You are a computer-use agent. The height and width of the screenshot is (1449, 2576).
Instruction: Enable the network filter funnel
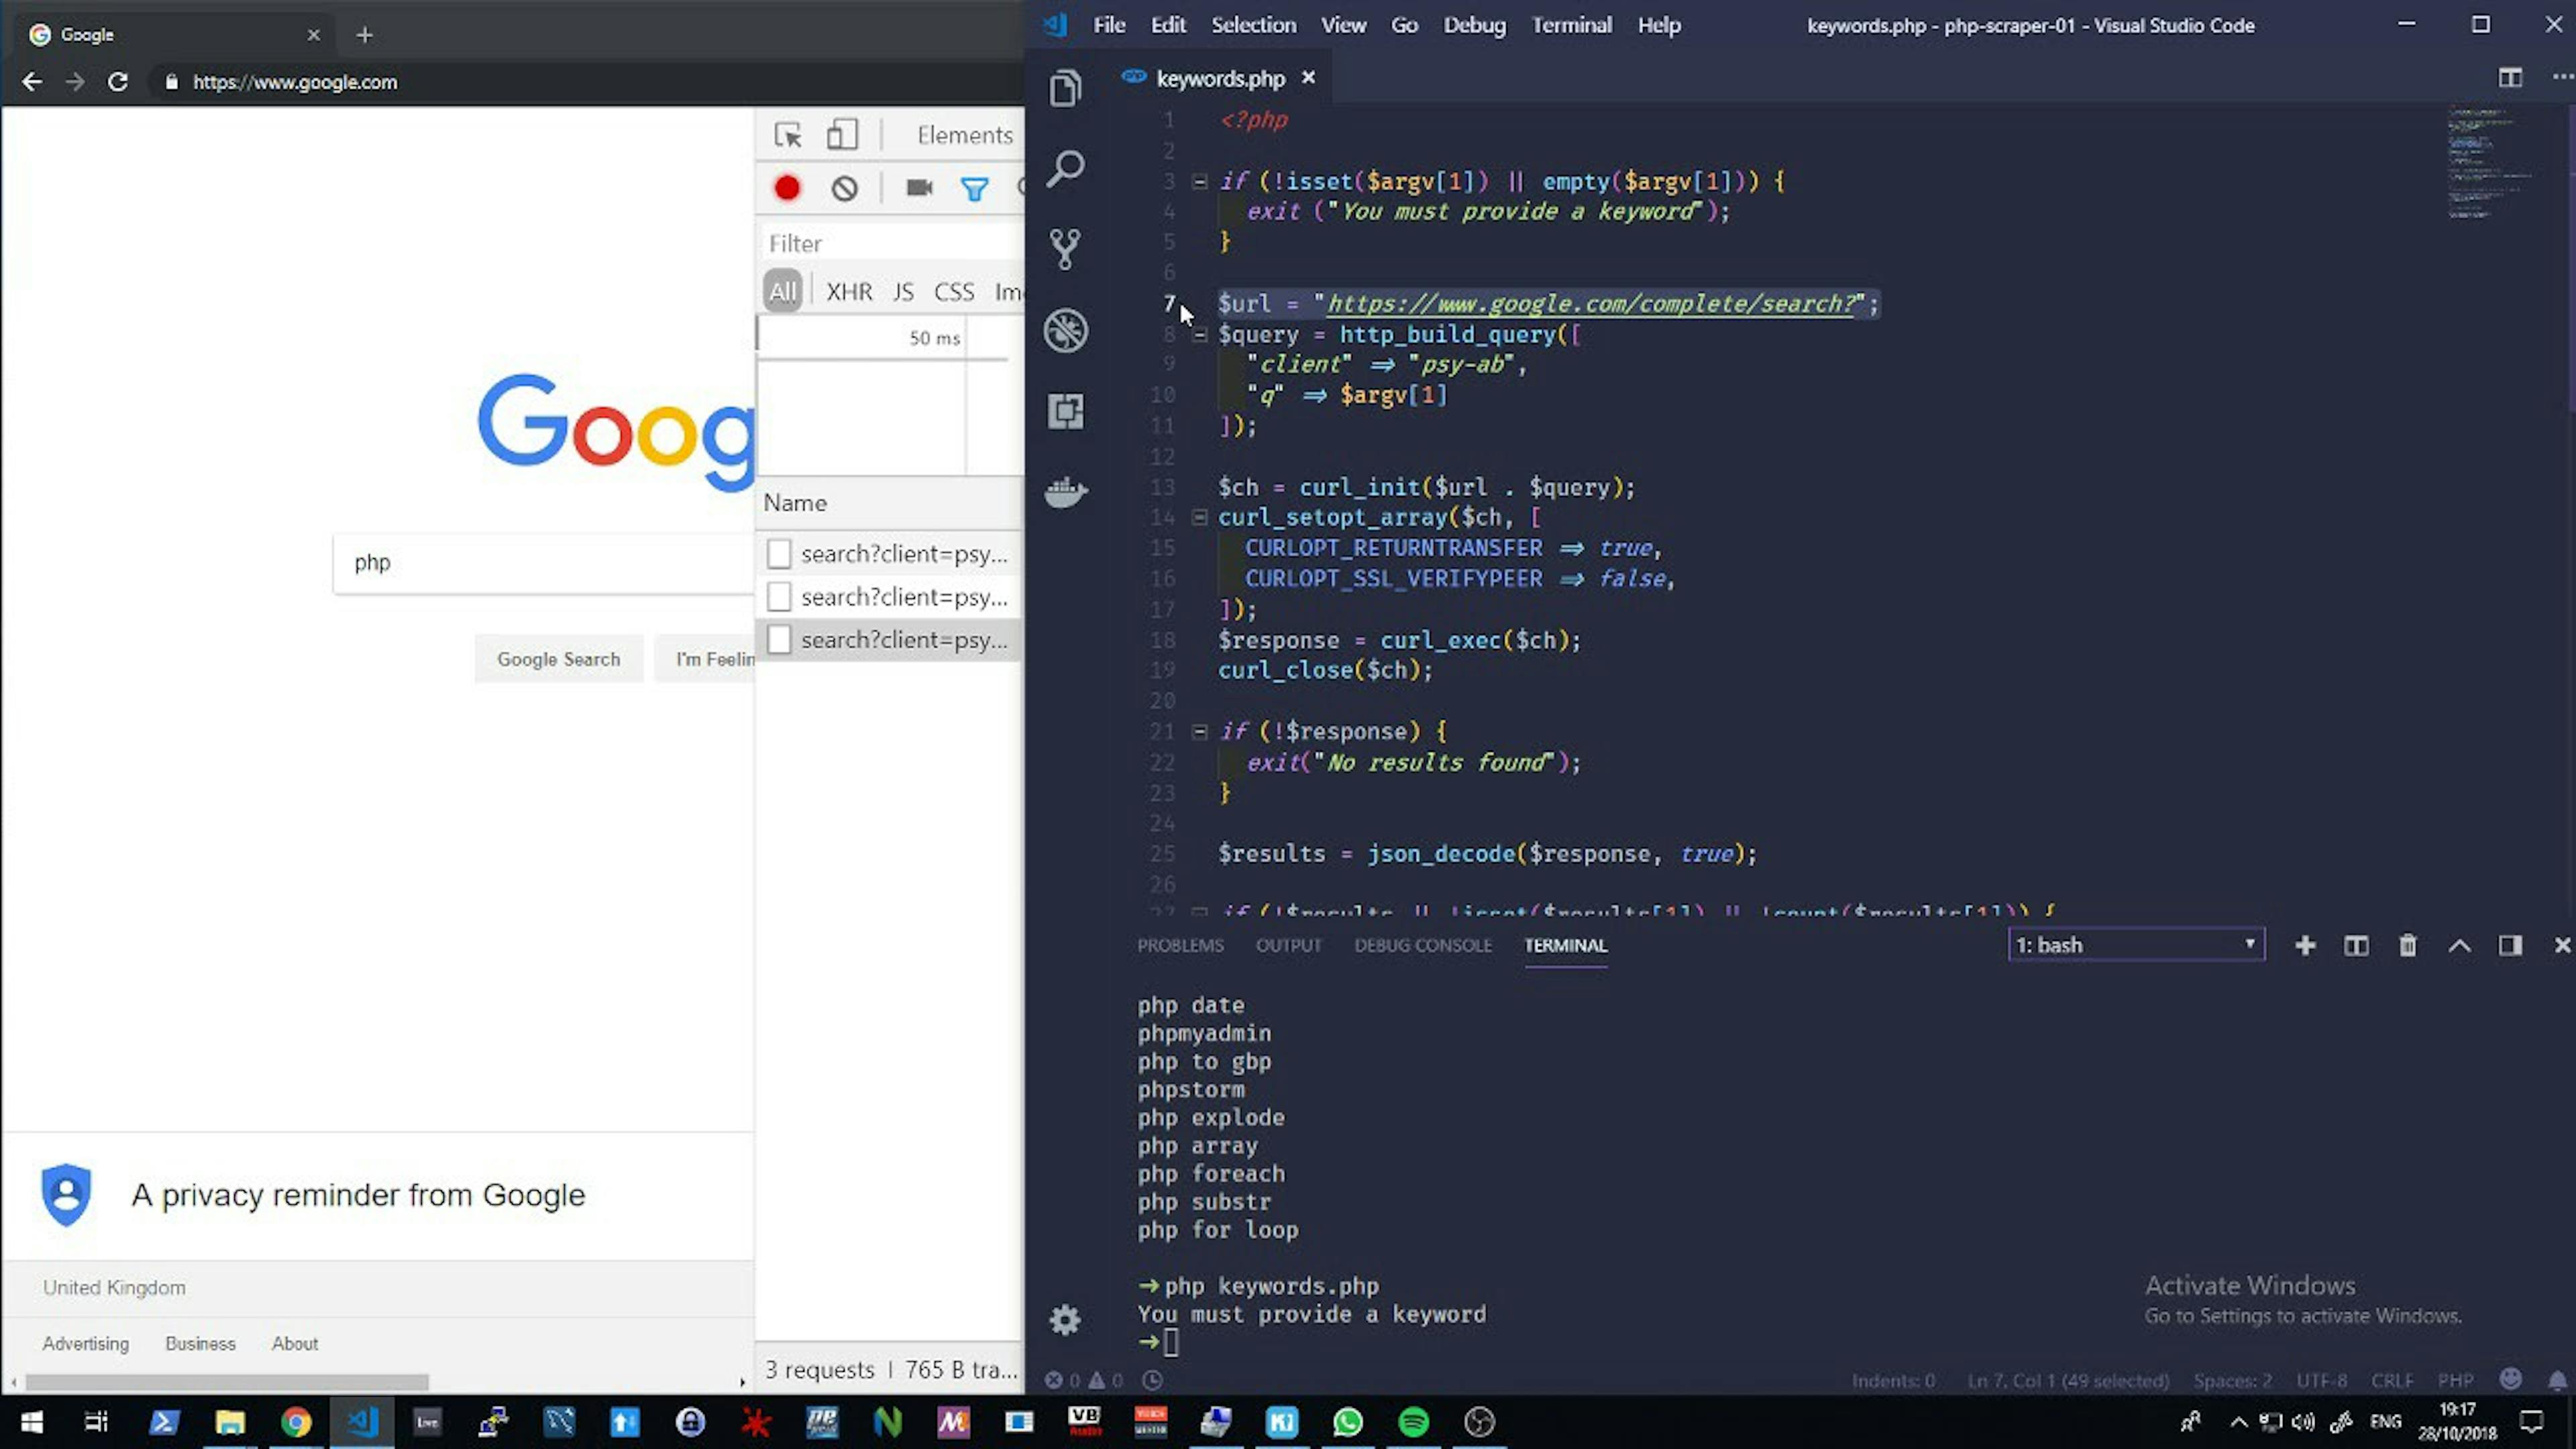(974, 188)
